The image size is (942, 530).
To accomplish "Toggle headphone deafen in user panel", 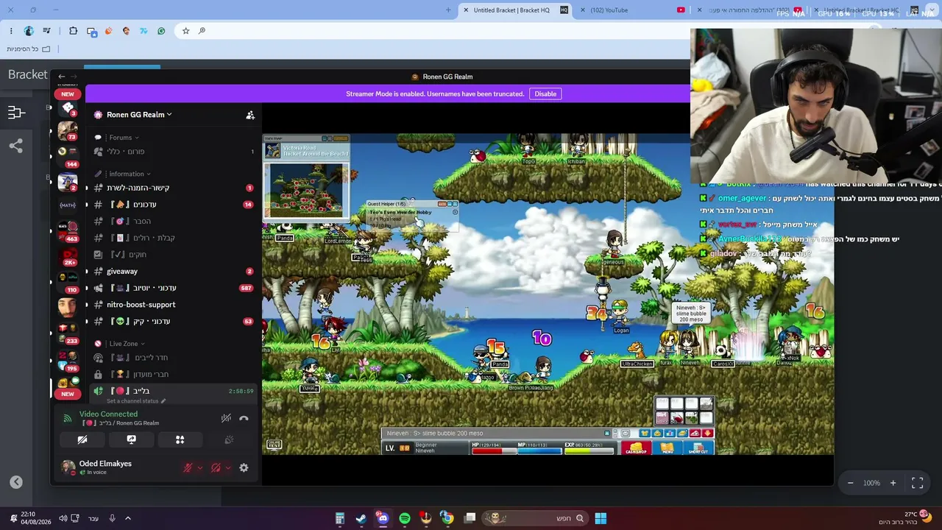I will pos(216,467).
